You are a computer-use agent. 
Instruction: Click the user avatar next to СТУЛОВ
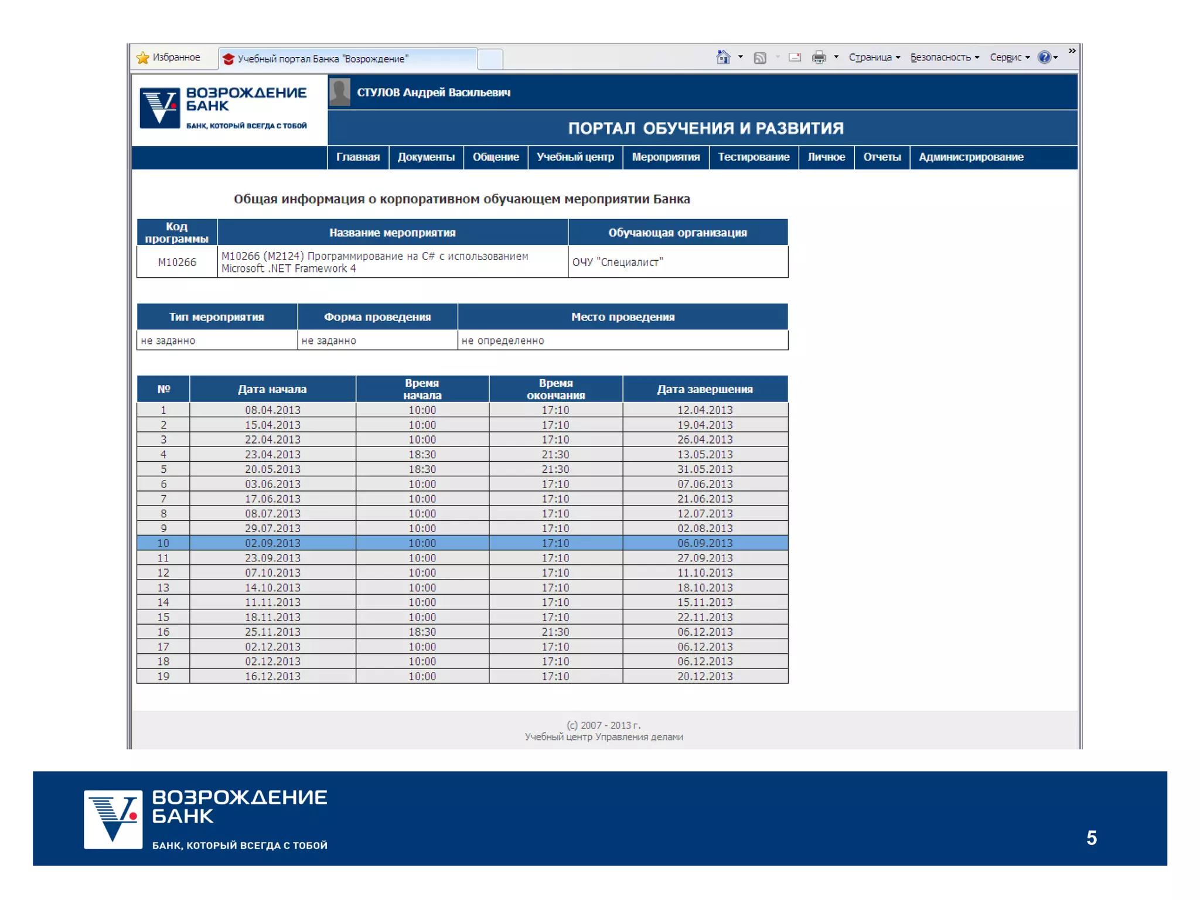(340, 92)
